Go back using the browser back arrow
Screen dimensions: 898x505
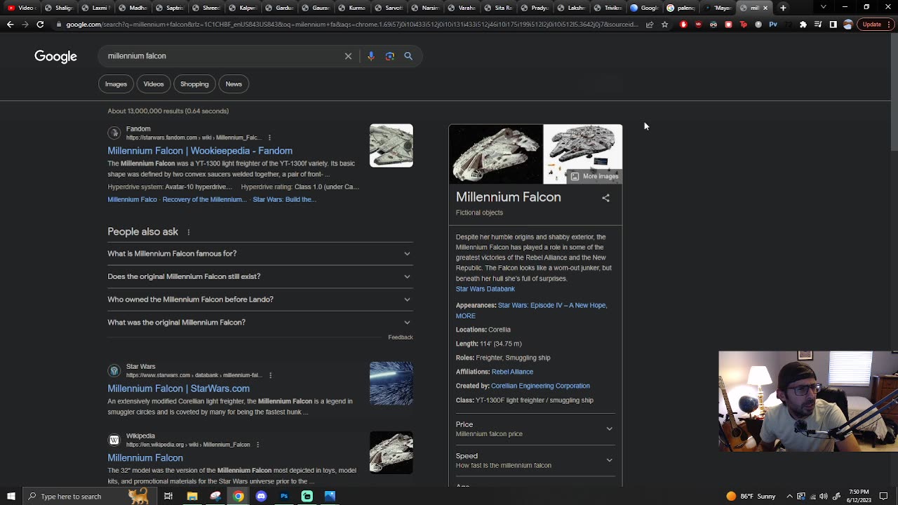[x=10, y=25]
